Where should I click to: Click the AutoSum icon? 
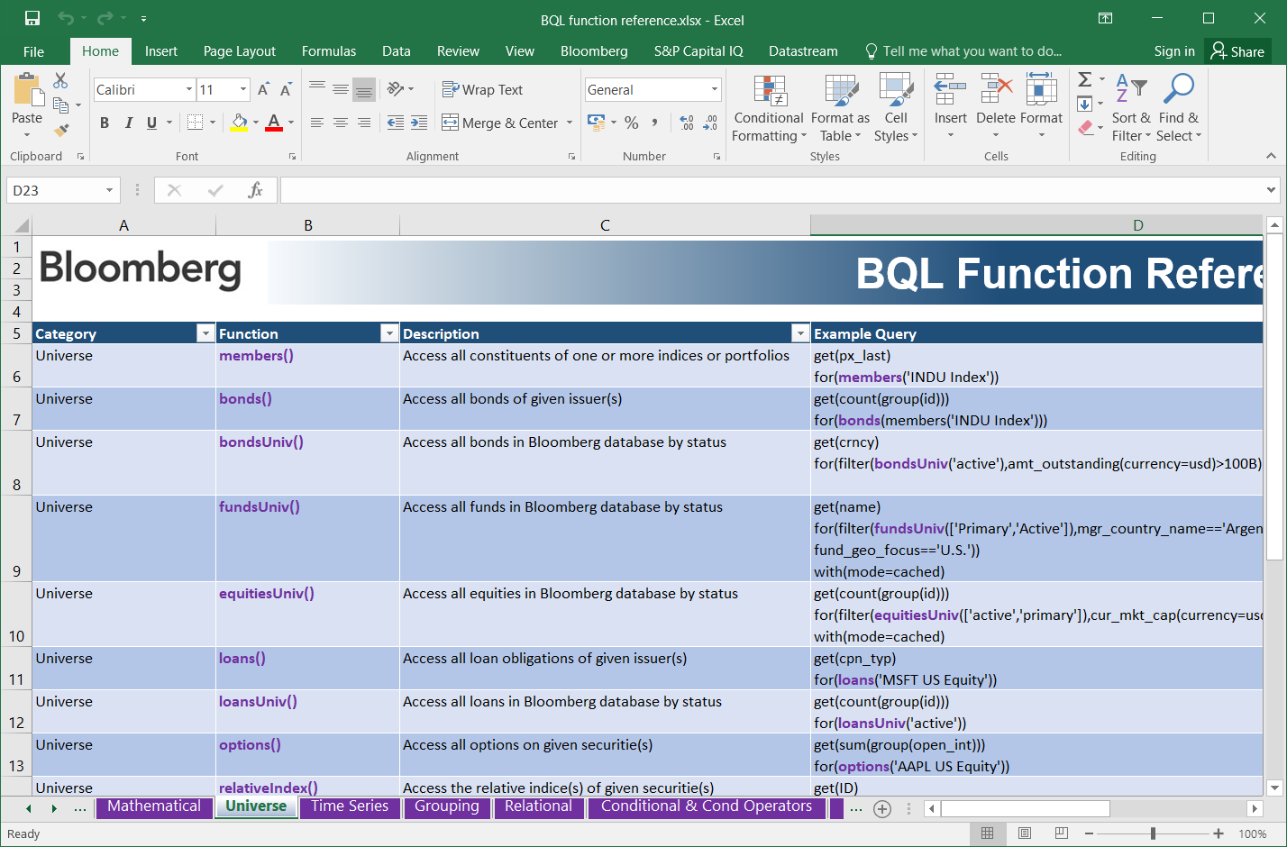point(1085,81)
